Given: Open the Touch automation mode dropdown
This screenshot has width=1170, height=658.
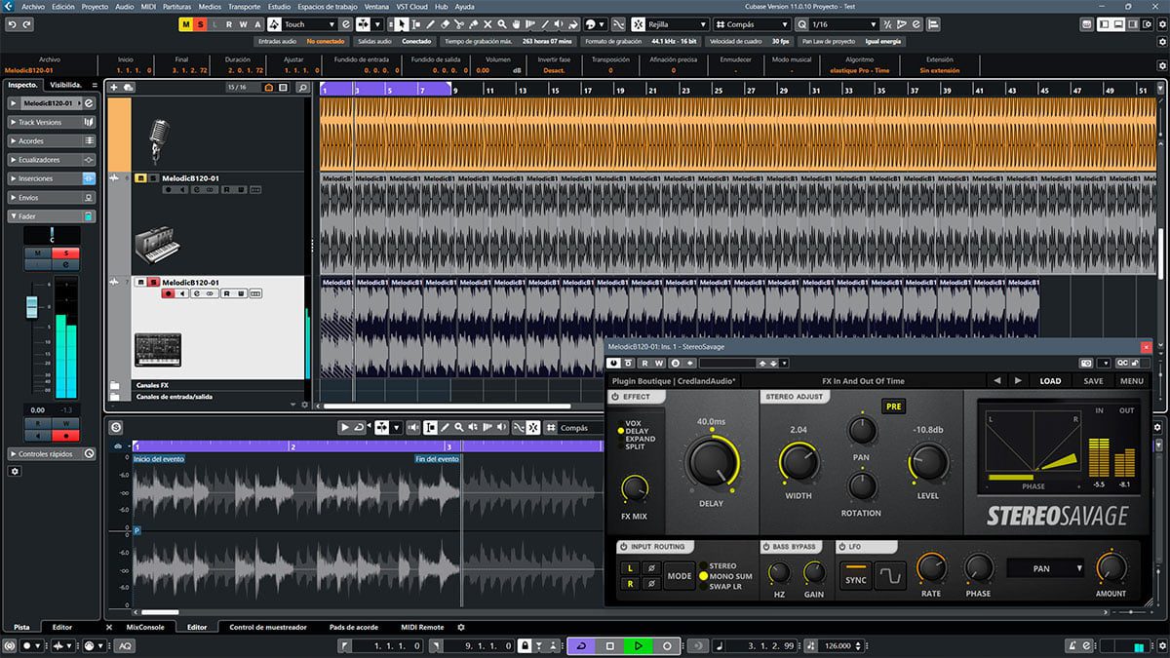Looking at the screenshot, I should coord(309,23).
